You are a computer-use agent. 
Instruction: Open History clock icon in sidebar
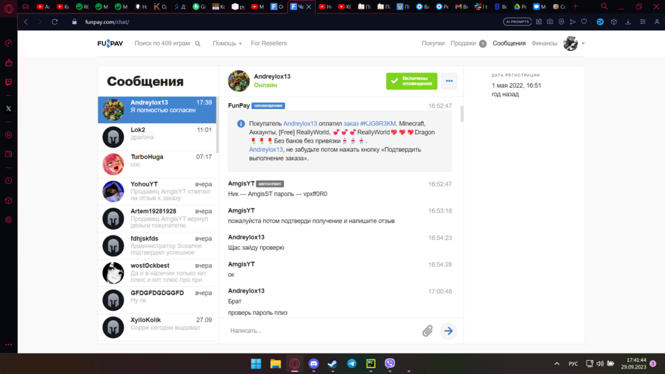9,181
